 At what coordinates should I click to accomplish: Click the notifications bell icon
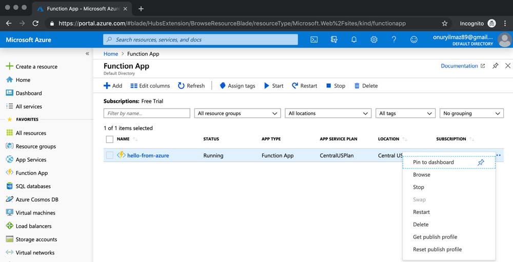(354, 39)
